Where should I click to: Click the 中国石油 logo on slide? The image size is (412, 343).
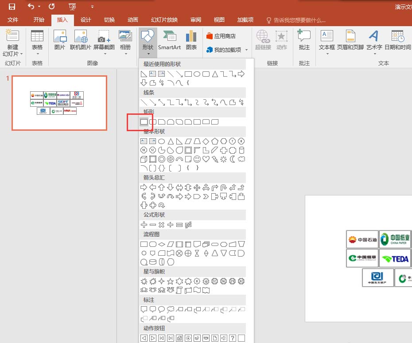362,239
